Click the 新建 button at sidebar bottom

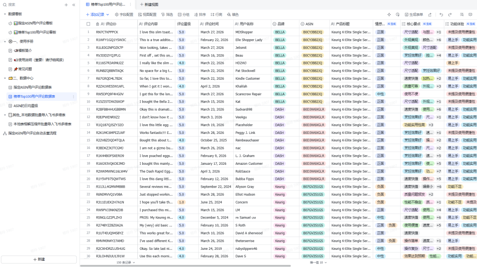(39, 260)
